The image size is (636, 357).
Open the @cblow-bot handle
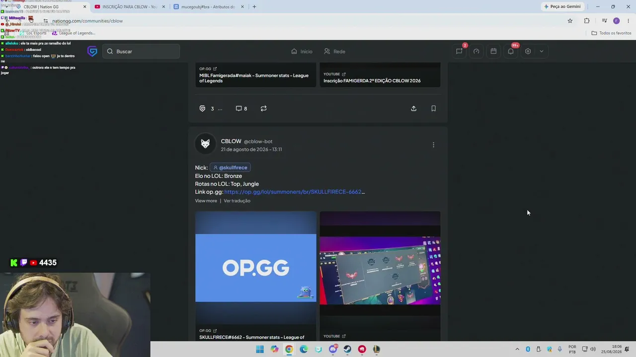[258, 141]
